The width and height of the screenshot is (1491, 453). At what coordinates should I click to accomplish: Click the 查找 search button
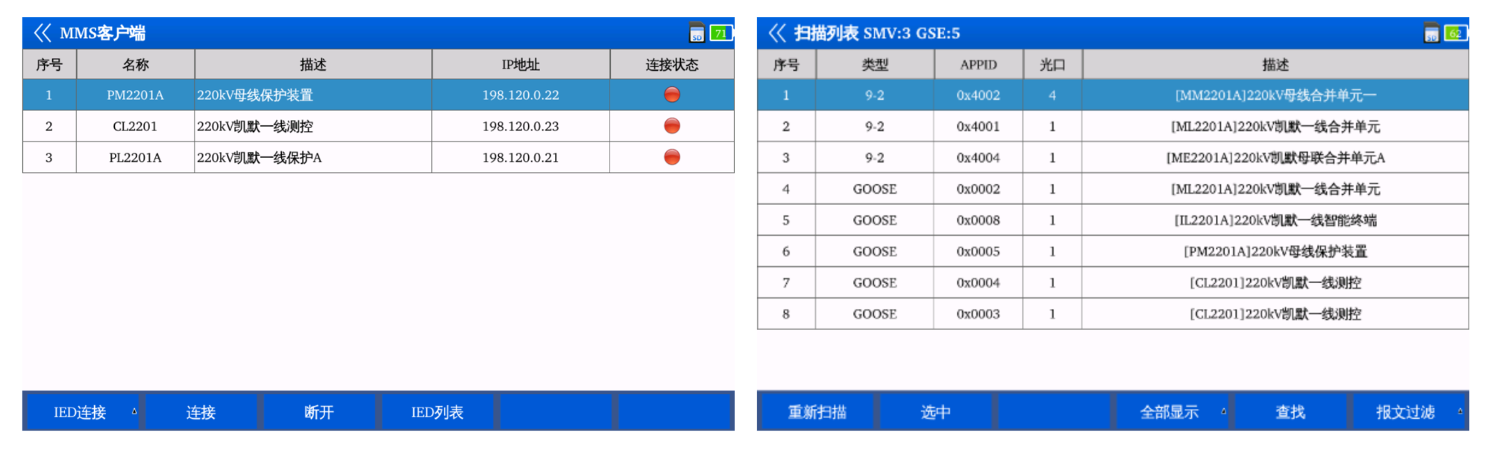pos(1290,412)
